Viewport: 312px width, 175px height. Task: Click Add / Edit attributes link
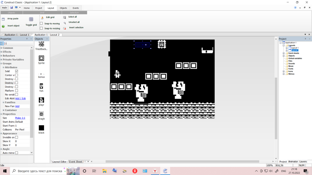[20, 99]
